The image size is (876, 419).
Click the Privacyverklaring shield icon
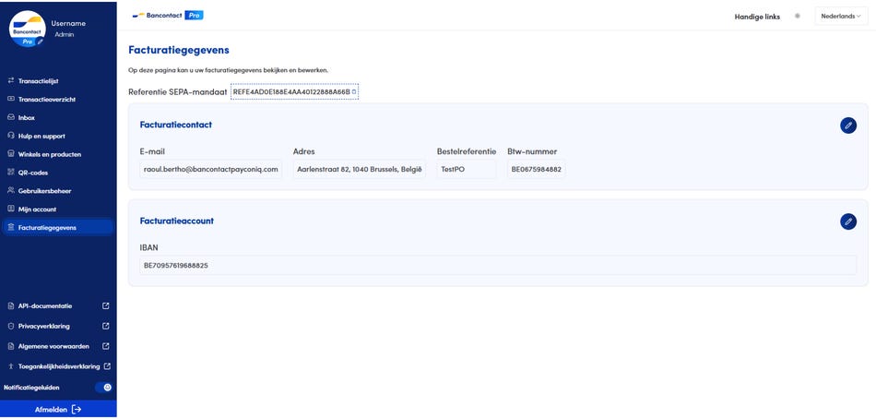(11, 326)
